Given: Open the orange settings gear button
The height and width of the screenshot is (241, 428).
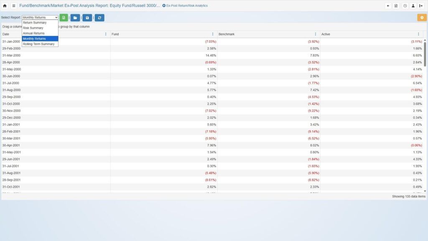Looking at the screenshot, I should pyautogui.click(x=422, y=18).
